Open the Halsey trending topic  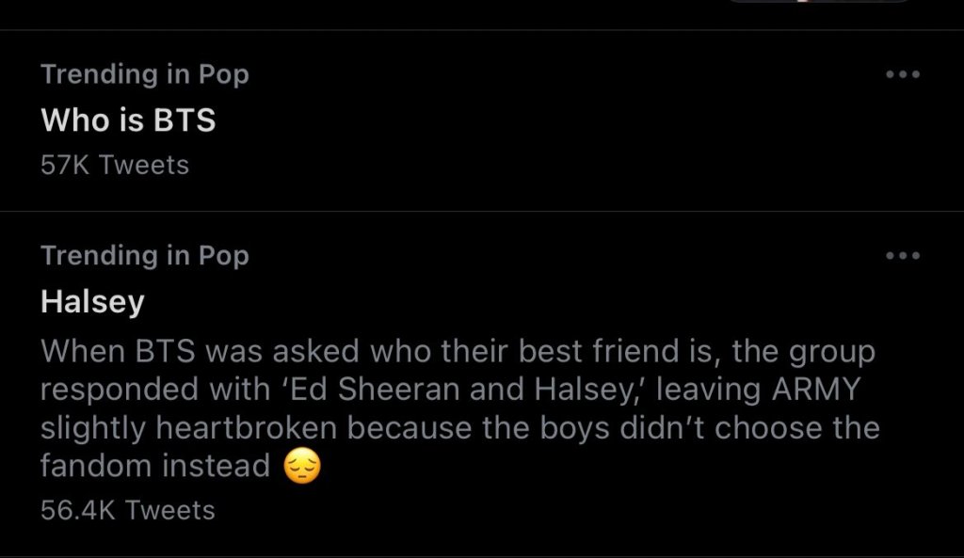pos(92,302)
